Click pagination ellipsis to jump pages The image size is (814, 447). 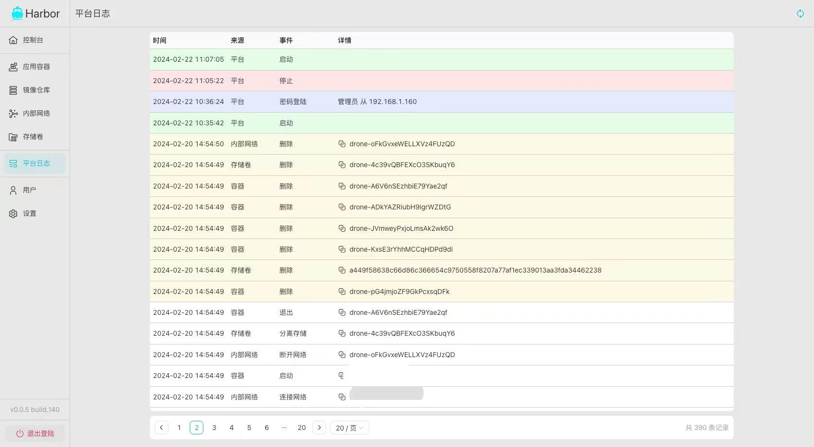pyautogui.click(x=284, y=428)
